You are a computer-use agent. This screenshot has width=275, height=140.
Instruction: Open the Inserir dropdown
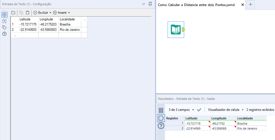[x=62, y=13]
